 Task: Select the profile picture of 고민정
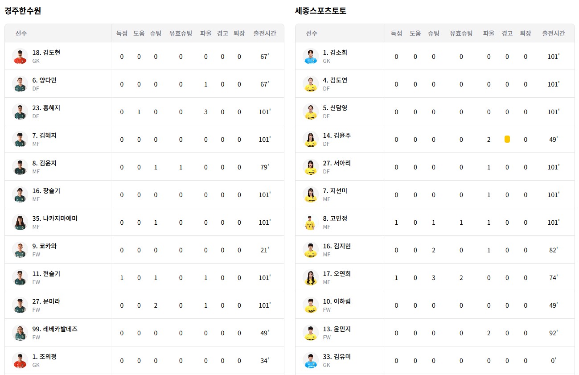click(x=310, y=222)
